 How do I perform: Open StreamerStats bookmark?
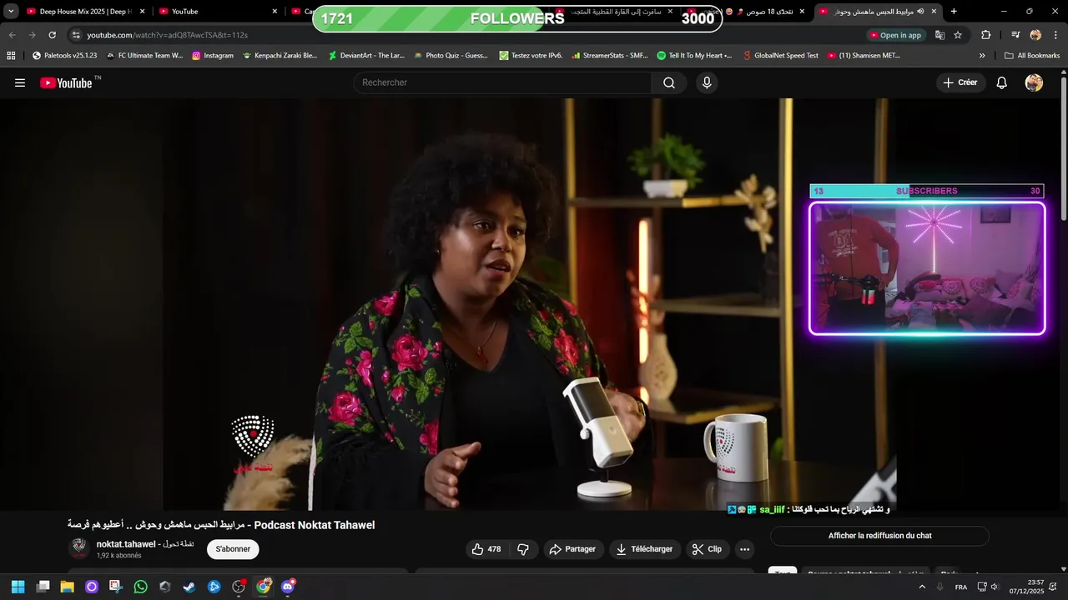click(x=610, y=56)
